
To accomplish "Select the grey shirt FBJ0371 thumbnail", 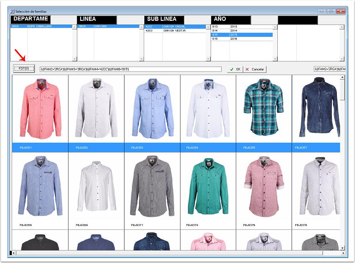I will click(x=152, y=187).
